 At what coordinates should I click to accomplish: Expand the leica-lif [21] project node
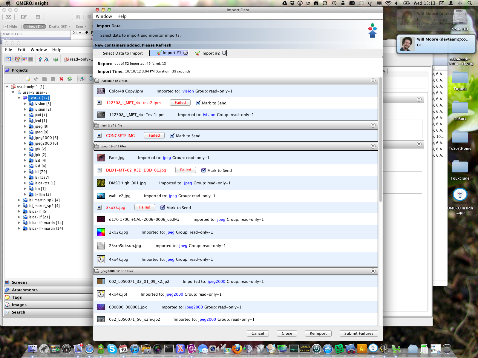tap(19, 217)
